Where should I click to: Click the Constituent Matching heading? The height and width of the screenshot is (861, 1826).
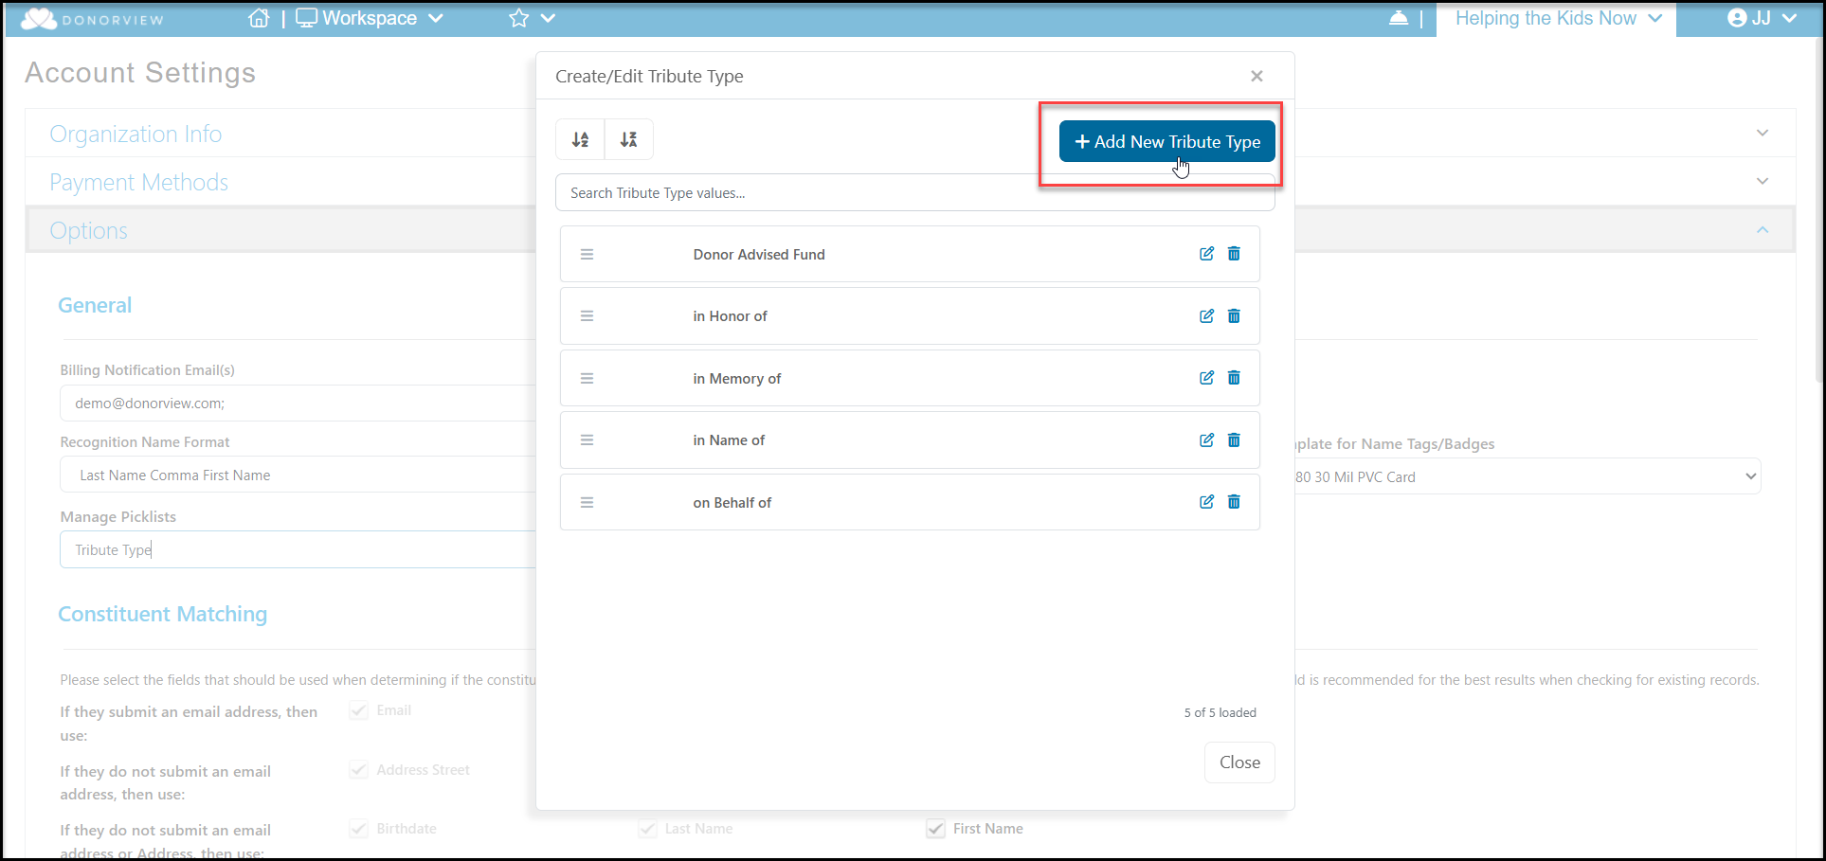(x=163, y=614)
